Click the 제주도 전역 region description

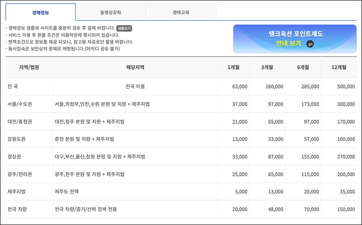pos(67,192)
